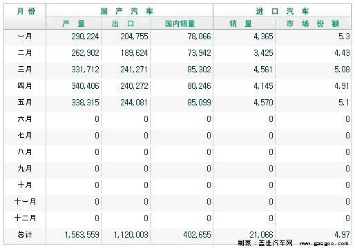This screenshot has height=248, width=355.
Task: Click the www.gasgoo.com source text
Action: (x=324, y=243)
